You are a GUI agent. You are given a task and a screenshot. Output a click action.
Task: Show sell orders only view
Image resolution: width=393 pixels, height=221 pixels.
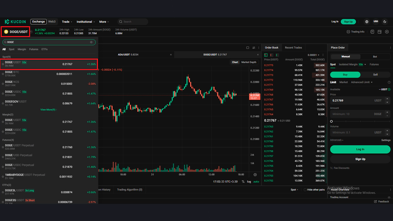tap(271, 55)
